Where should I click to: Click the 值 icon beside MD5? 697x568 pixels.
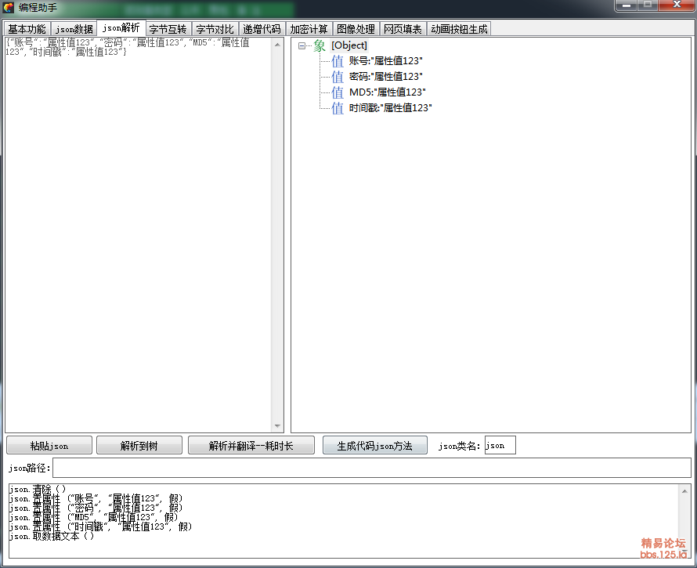point(338,92)
